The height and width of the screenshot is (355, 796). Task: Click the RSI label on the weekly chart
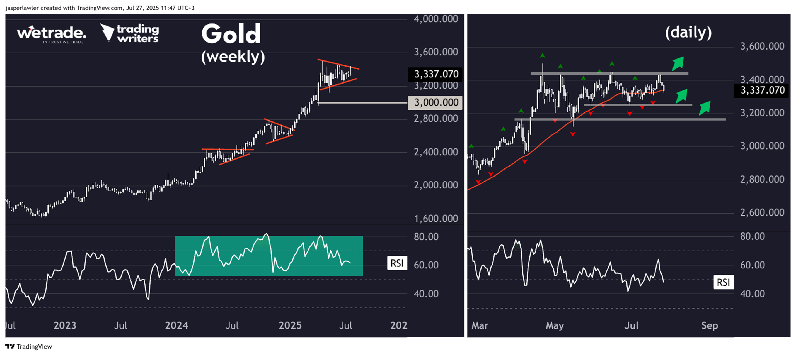point(397,263)
